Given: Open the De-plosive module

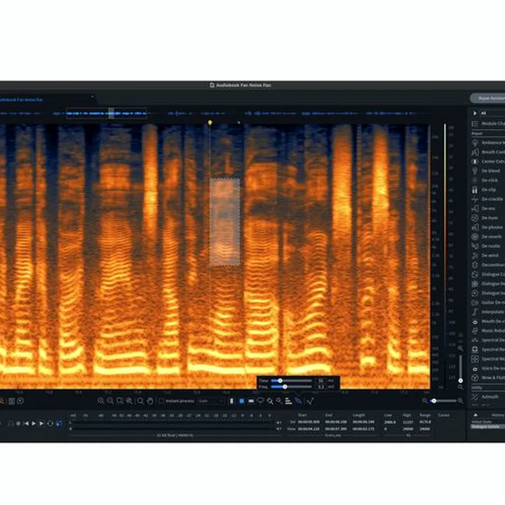Looking at the screenshot, I should tap(488, 227).
